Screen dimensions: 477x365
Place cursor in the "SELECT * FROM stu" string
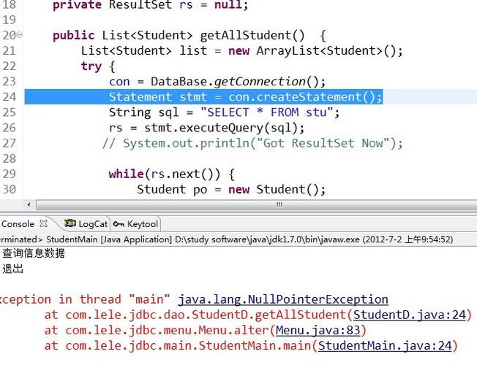point(271,112)
